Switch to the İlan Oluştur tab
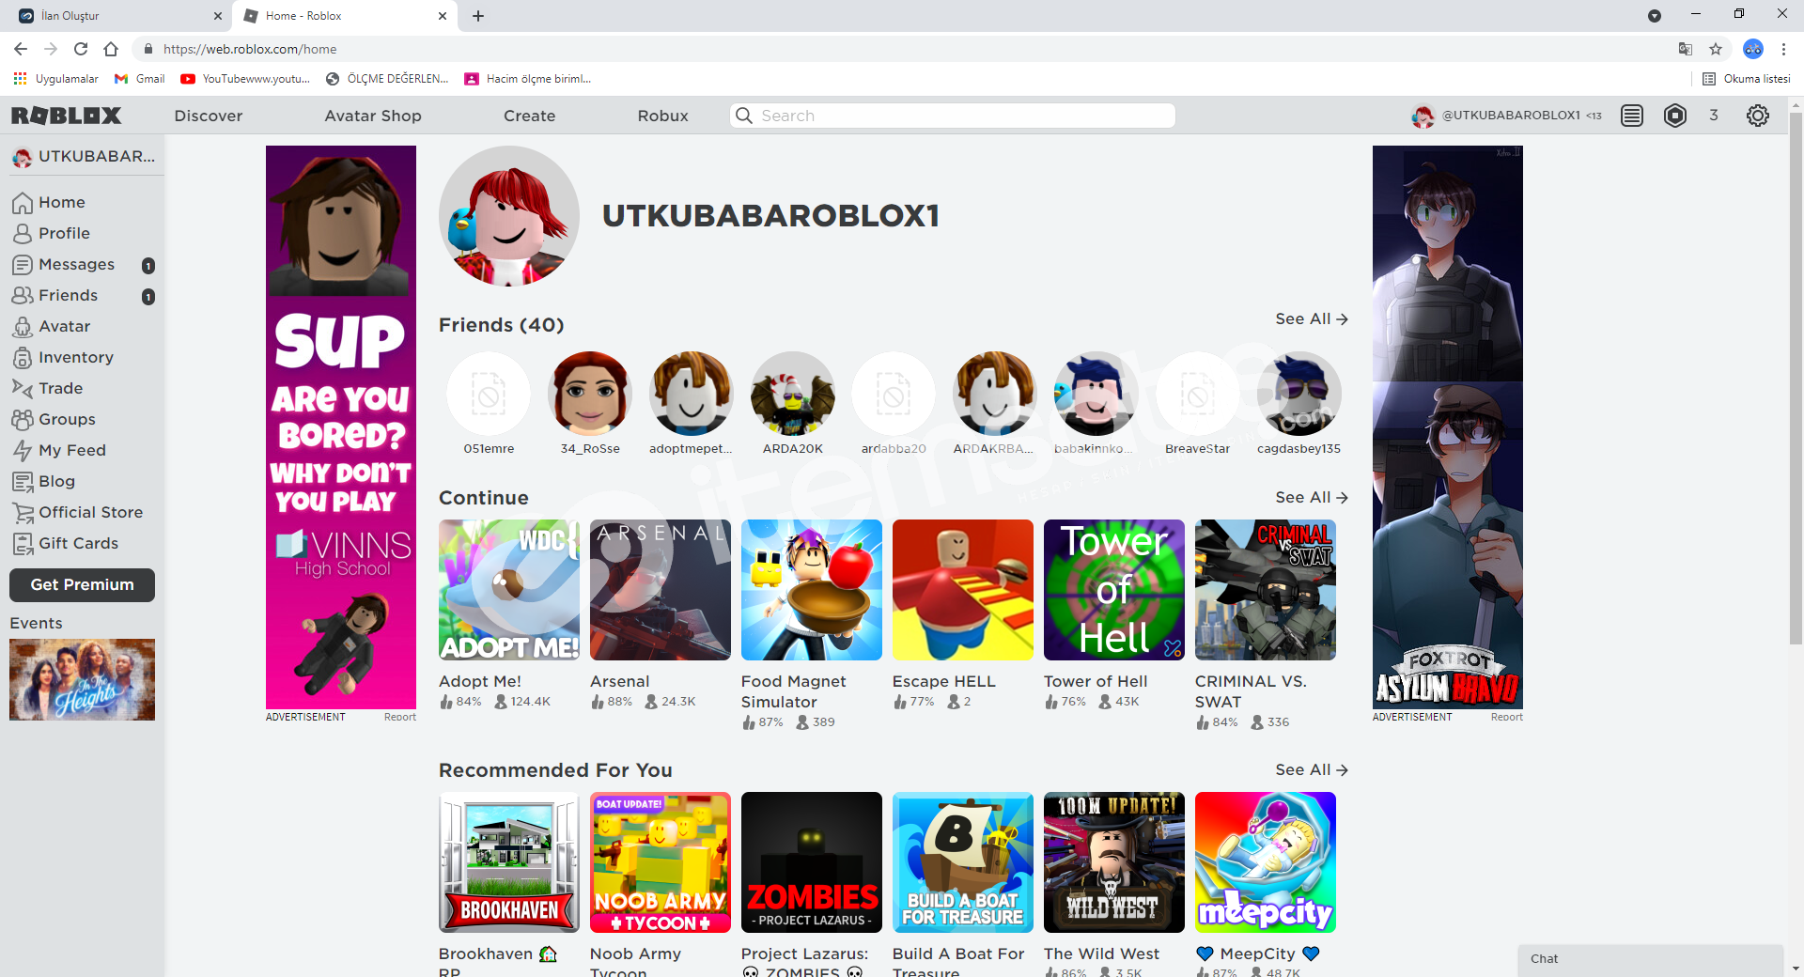Image resolution: width=1804 pixels, height=977 pixels. 117,16
